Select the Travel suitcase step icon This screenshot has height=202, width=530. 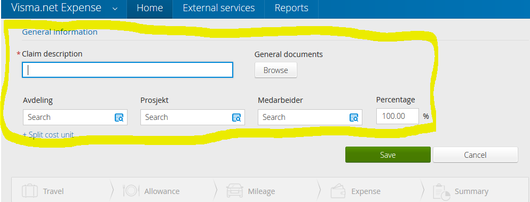(29, 191)
